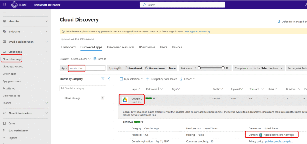Open Cloud discovery in sidebar

(x=12, y=59)
